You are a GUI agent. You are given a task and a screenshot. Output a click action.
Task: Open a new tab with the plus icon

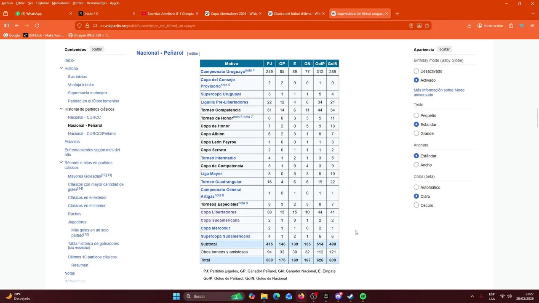[x=397, y=13]
